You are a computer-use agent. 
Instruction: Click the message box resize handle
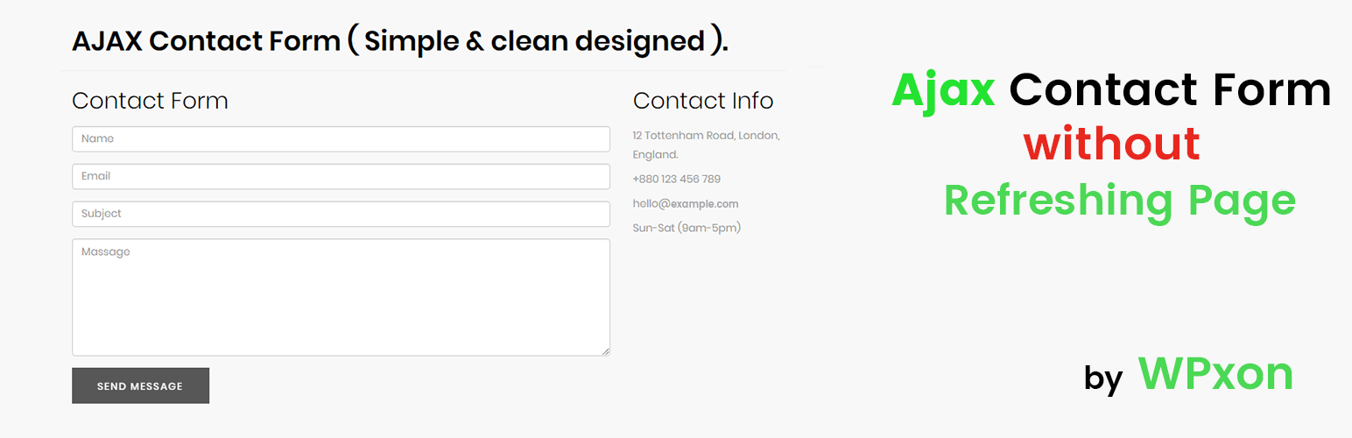pyautogui.click(x=604, y=350)
